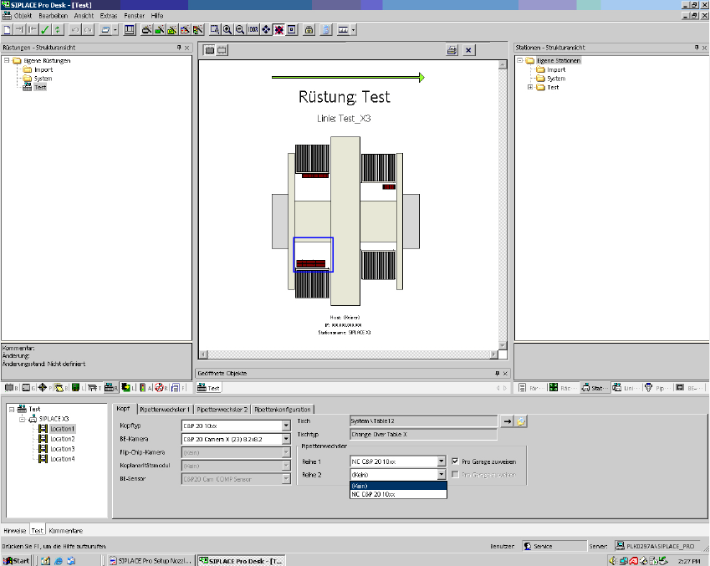The image size is (710, 566).
Task: Click the print icon in view header
Action: pyautogui.click(x=452, y=50)
